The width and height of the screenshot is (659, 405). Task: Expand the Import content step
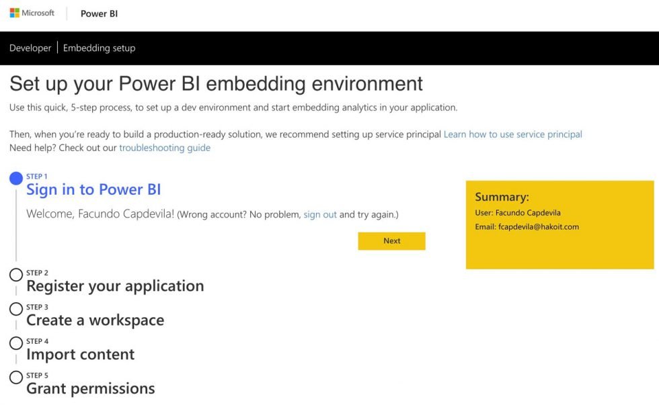pos(80,355)
